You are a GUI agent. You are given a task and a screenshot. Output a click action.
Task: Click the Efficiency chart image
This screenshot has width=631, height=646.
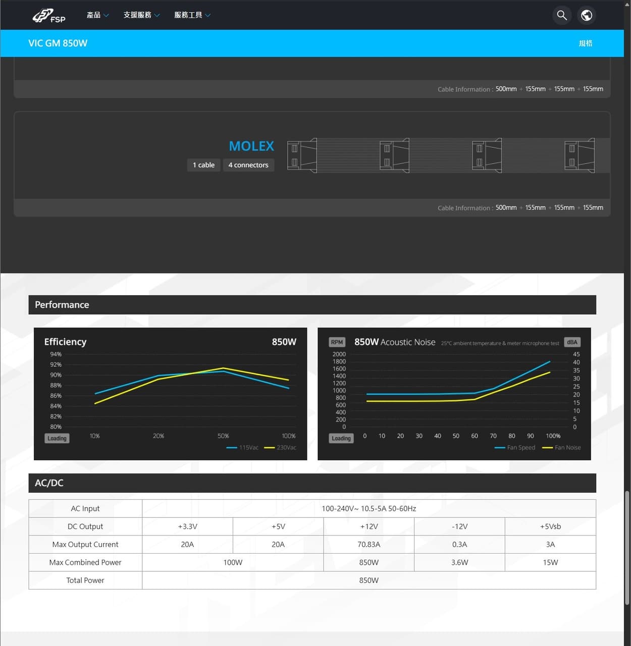click(x=170, y=394)
